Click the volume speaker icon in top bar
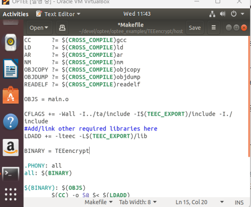The height and width of the screenshot is (207, 251). click(x=222, y=14)
